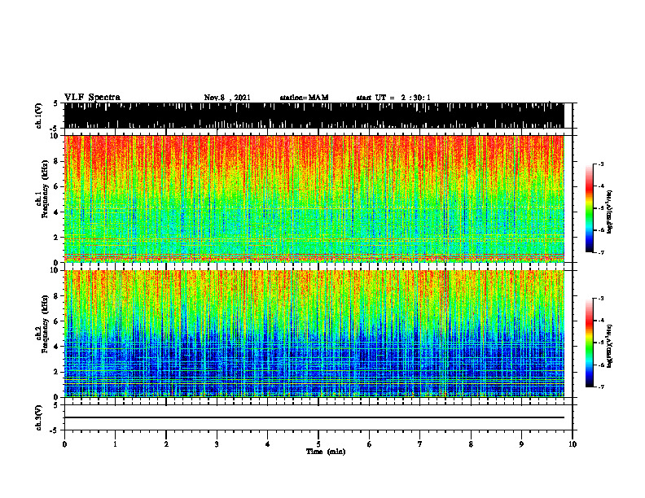
Task: Click the ch.2 frequency tick label "4"
Action: [57, 347]
